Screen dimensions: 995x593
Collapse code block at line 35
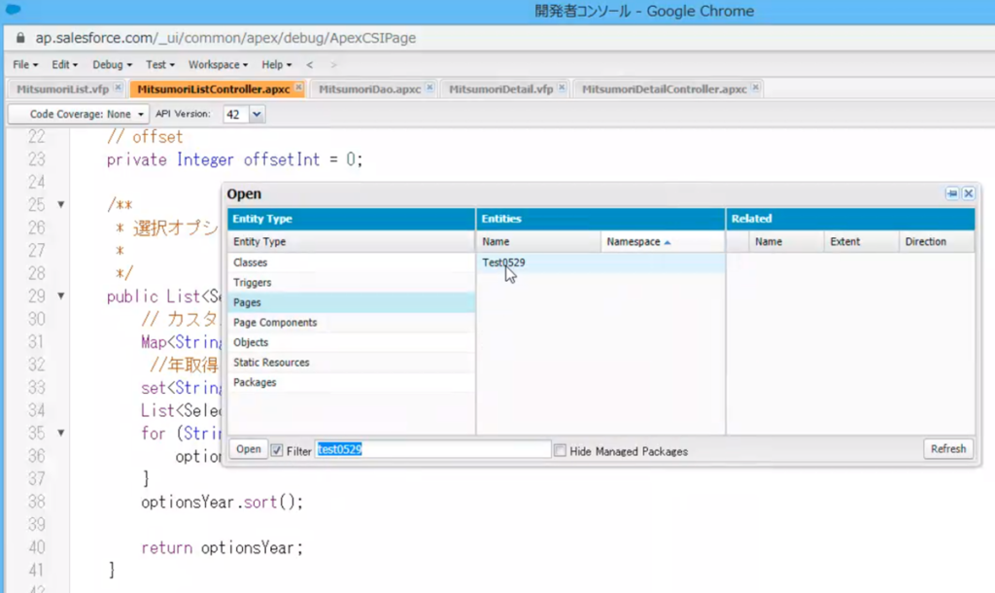pos(61,433)
